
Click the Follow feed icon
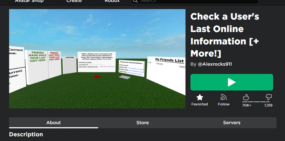[x=224, y=97]
